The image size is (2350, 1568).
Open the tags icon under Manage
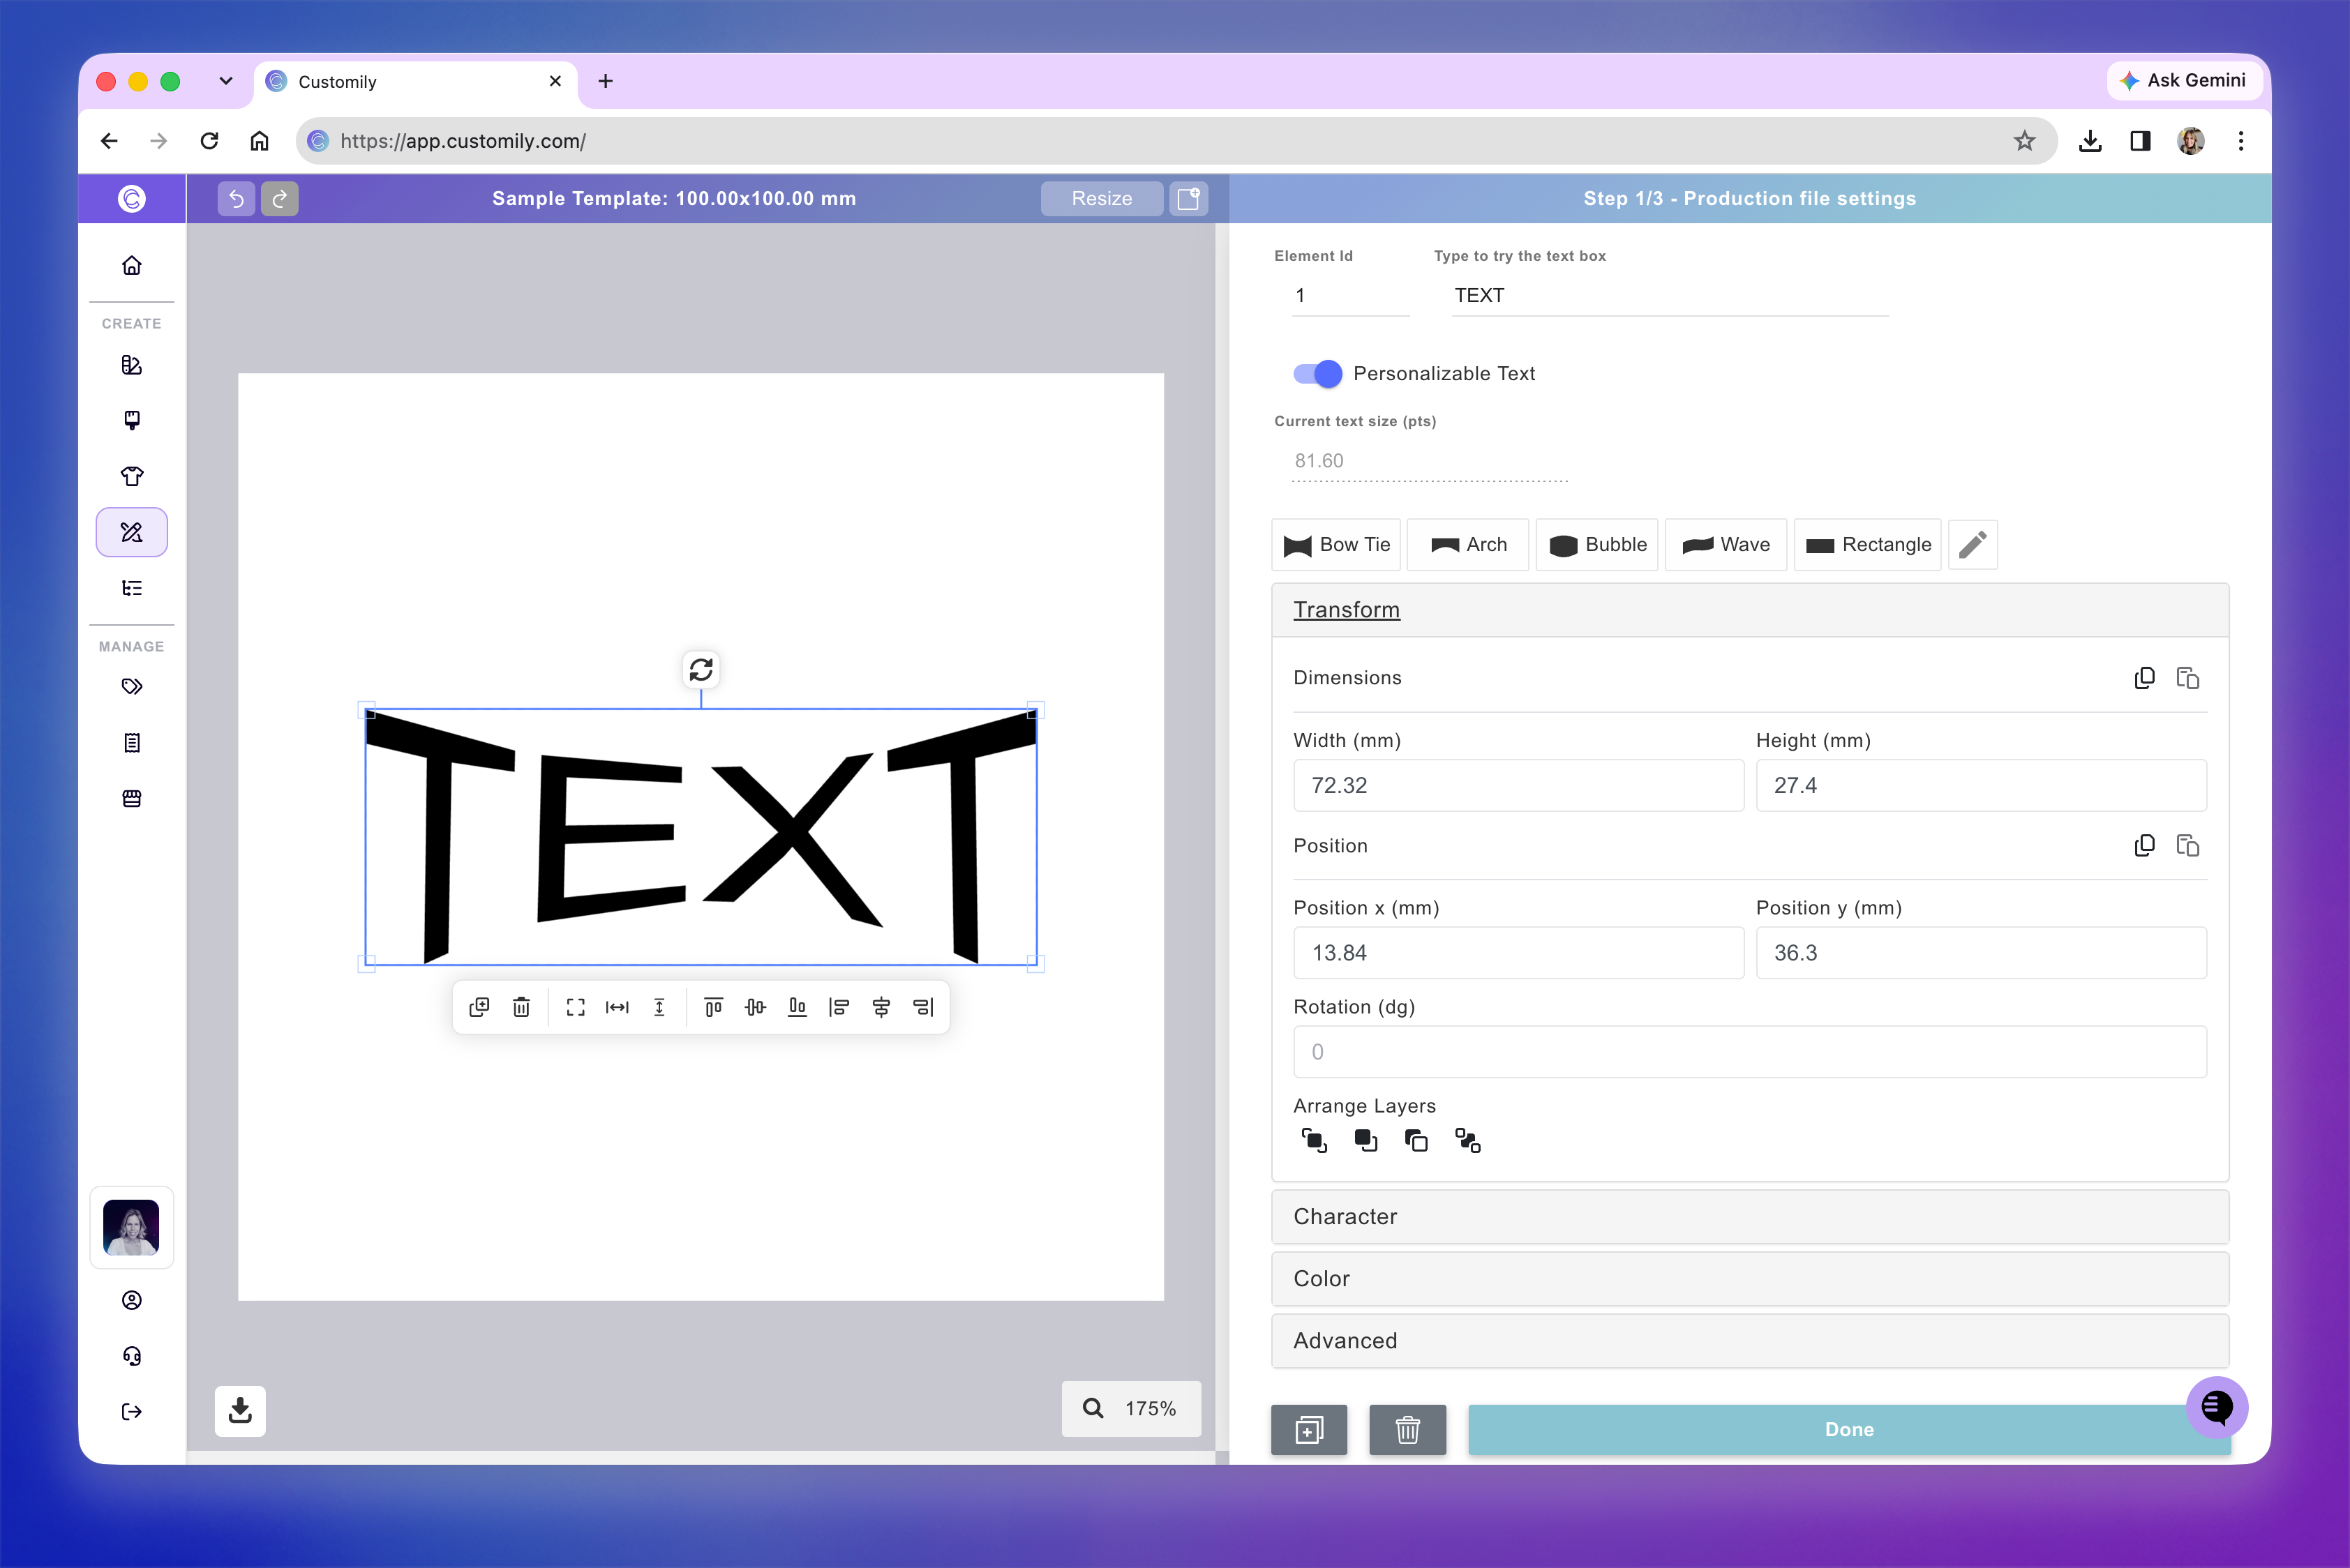coord(132,687)
